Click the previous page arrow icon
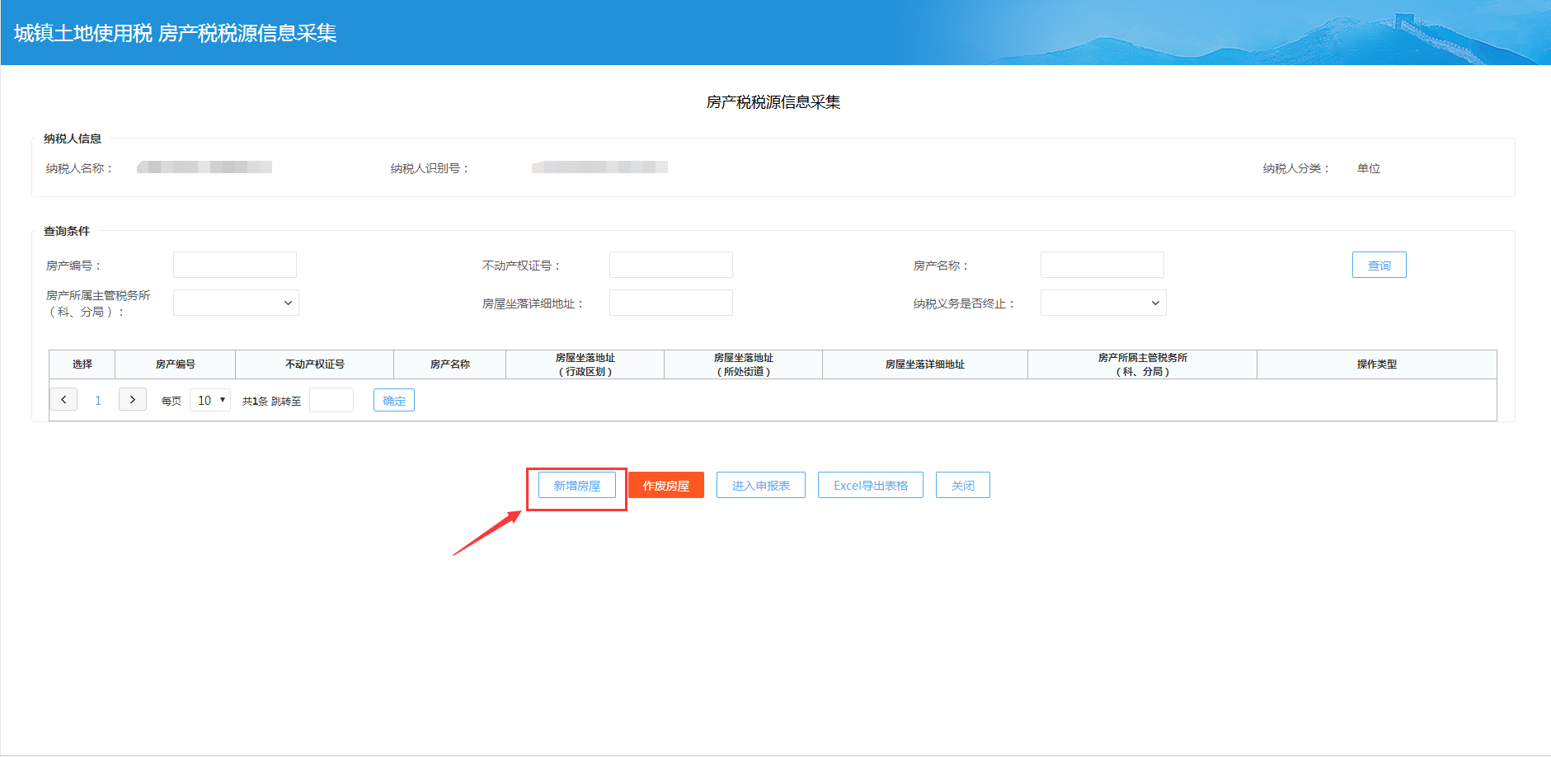 (x=63, y=399)
